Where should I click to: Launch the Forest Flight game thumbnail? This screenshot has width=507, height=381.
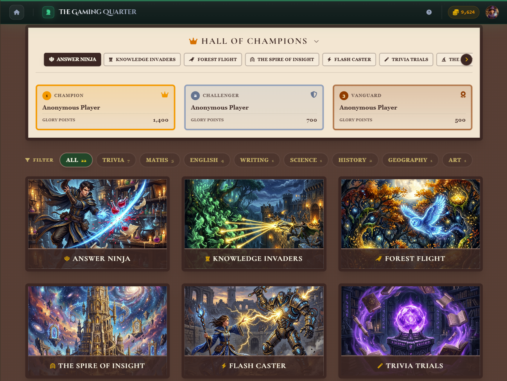pos(410,214)
